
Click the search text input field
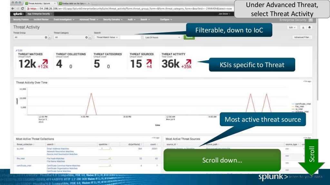click(x=130, y=37)
